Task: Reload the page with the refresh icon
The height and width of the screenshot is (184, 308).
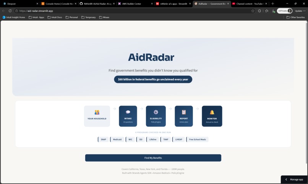Action: [x=10, y=11]
